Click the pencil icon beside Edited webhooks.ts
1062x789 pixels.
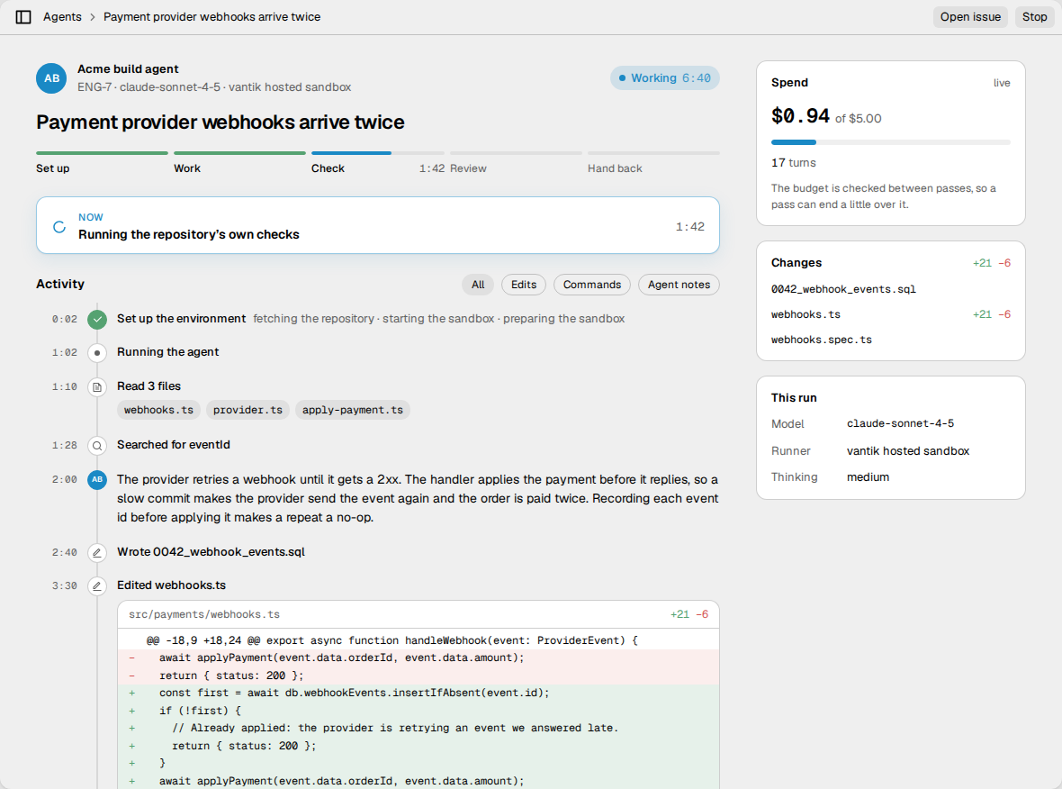(97, 585)
